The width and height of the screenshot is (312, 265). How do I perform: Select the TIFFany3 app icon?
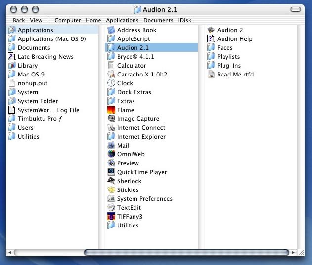[111, 216]
